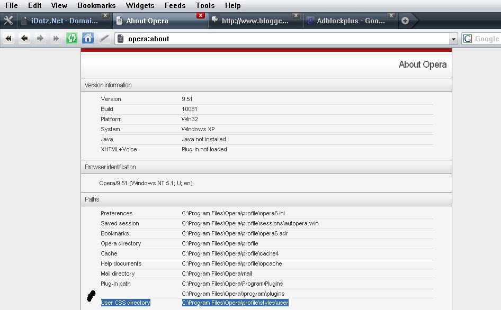Close the Adblockplus tab
Screen dimensions: 501x310
coord(391,15)
